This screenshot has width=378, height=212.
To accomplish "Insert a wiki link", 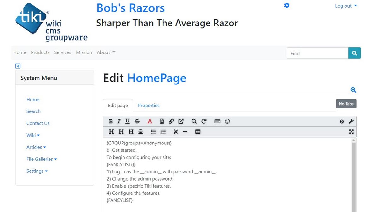I will pyautogui.click(x=171, y=121).
